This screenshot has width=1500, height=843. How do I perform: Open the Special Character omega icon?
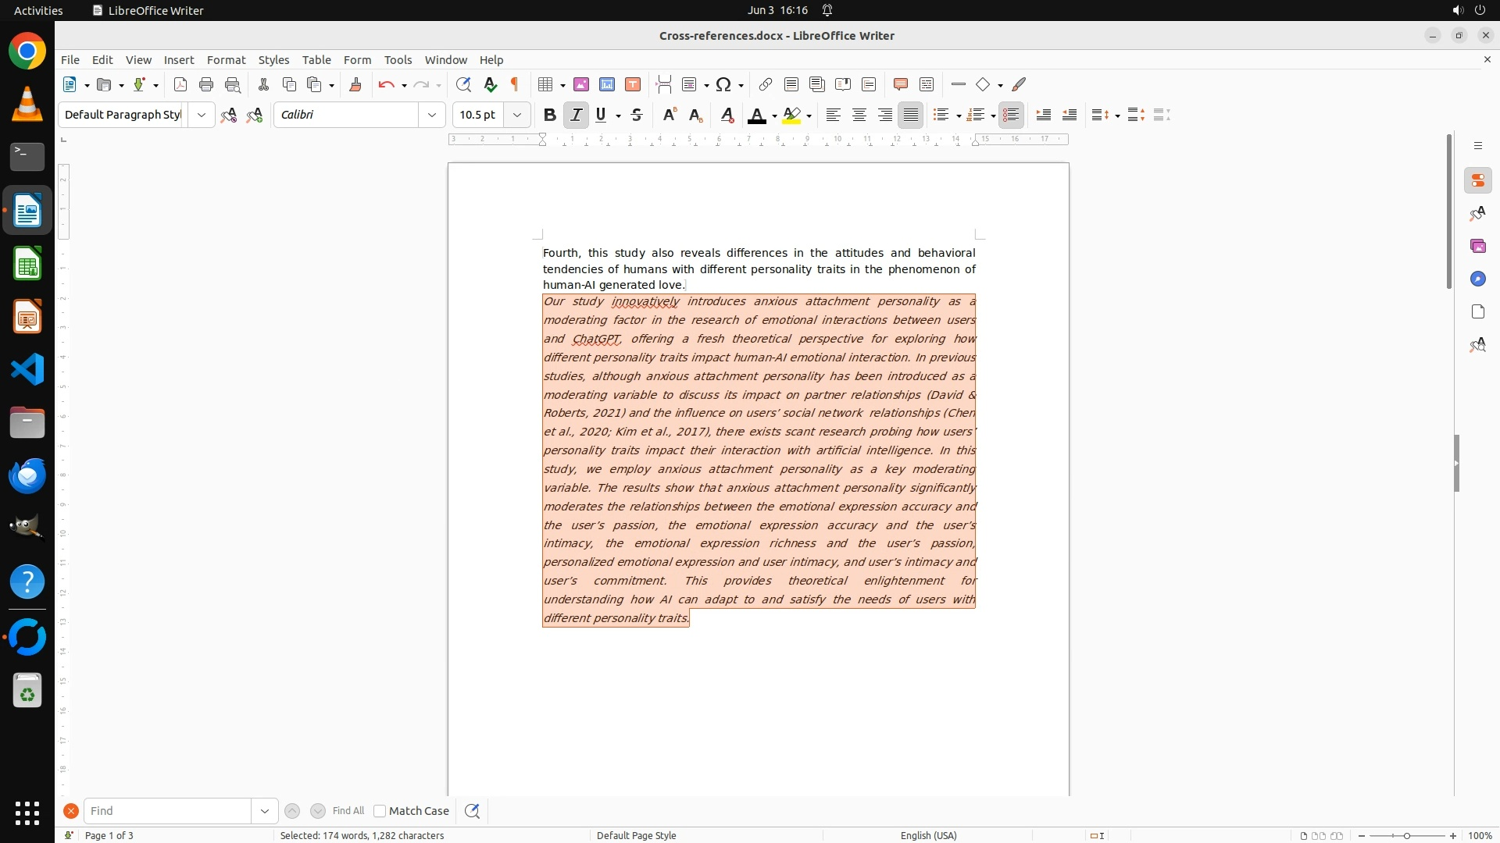(723, 84)
